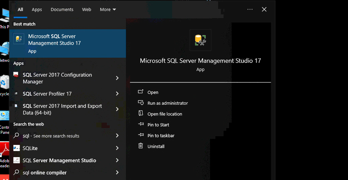Open the Documents search tab
Screen dimensions: 348x180
pyautogui.click(x=62, y=9)
